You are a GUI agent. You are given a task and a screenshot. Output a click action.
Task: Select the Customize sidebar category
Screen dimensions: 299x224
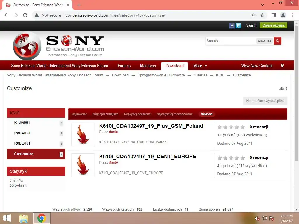(36, 154)
